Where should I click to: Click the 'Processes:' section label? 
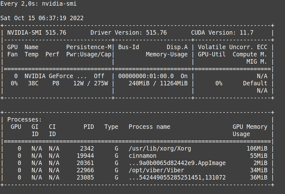tap(25, 120)
